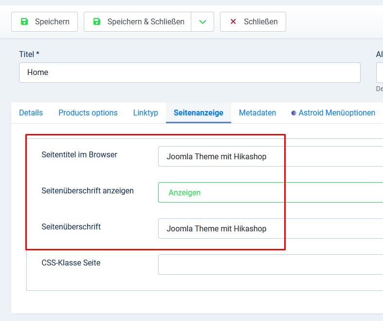Click the green save icon on Speichern & Schließen
Image resolution: width=383 pixels, height=321 pixels.
coord(97,21)
